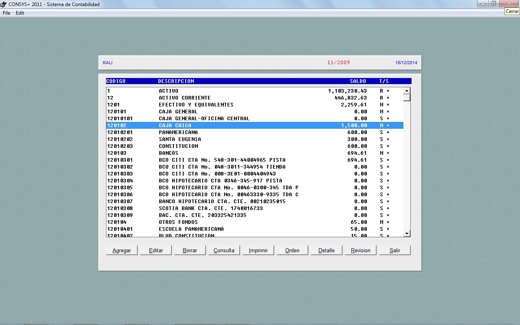Click Borrar to delete the account
Viewport: 520px width, 325px height.
[190, 250]
